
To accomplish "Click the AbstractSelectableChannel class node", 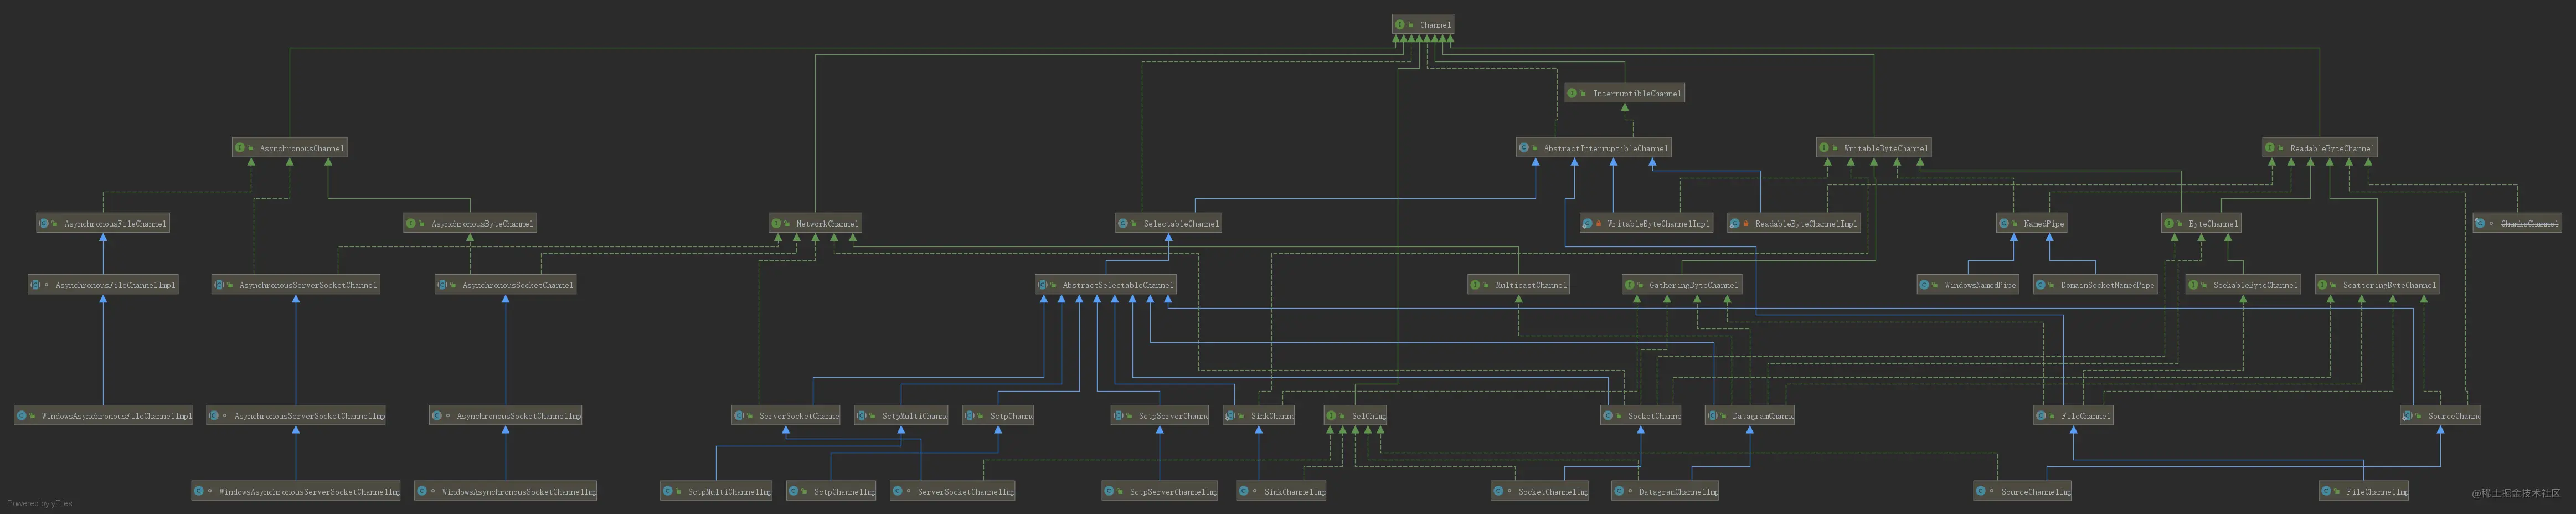I will [x=1106, y=285].
